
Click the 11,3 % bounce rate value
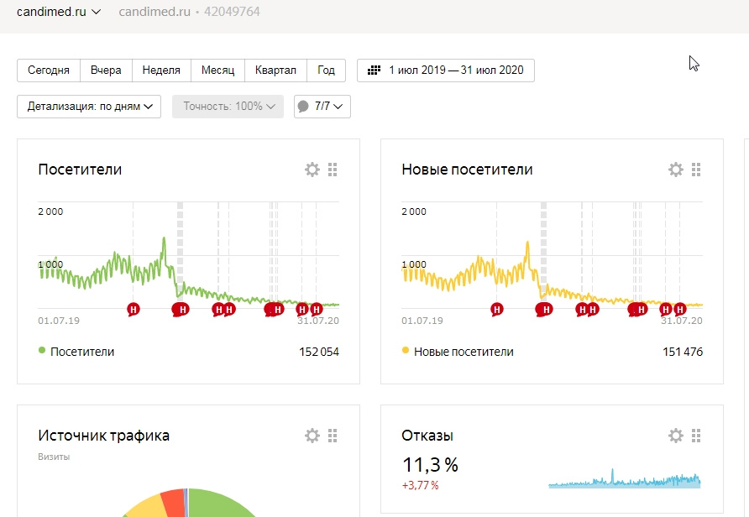[430, 464]
